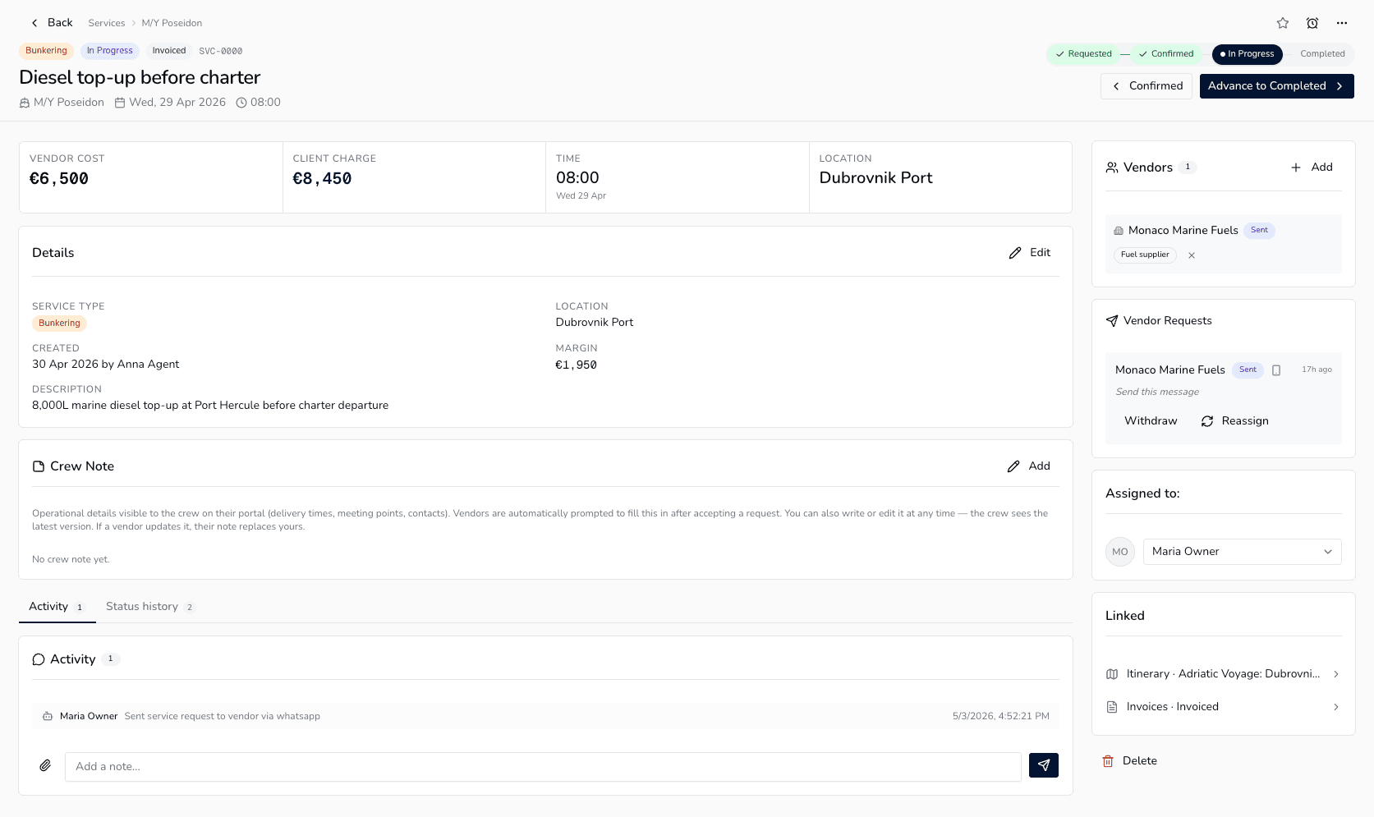
Task: Open linked Invoices entry
Action: [x=1224, y=707]
